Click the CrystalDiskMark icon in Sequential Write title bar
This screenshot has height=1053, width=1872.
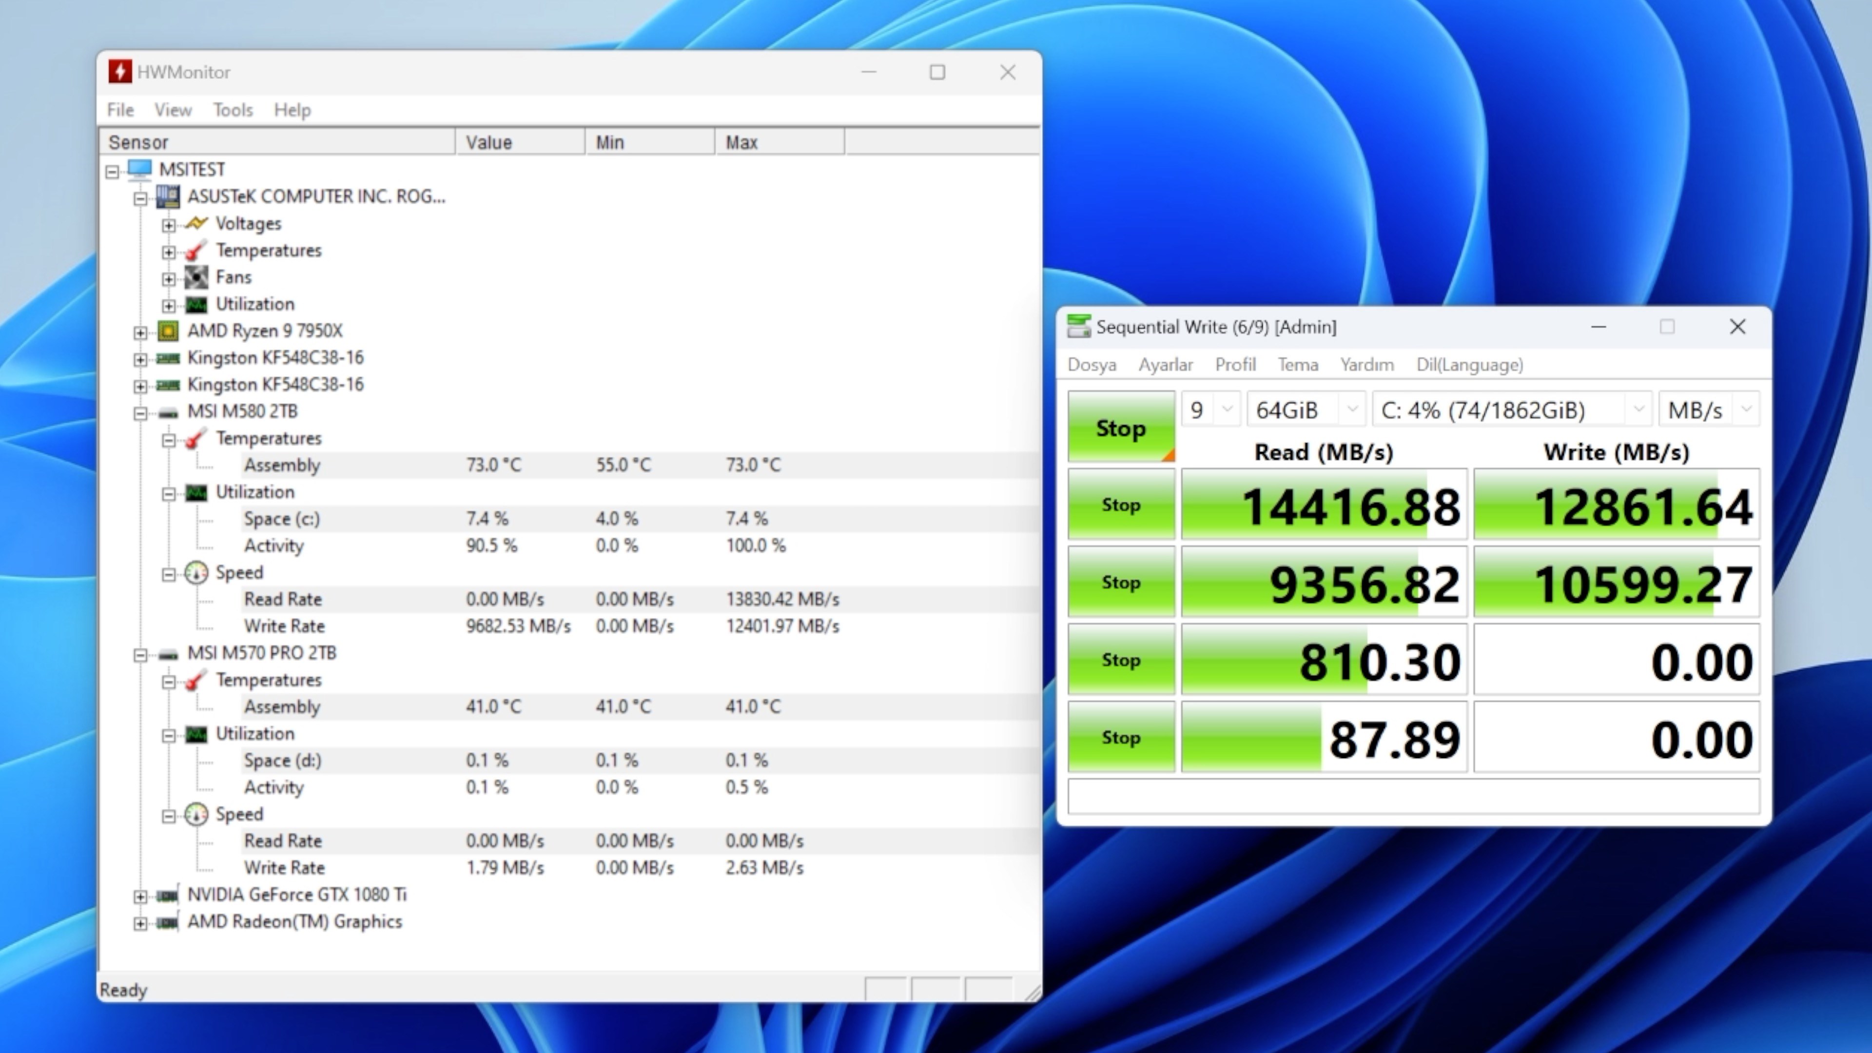coord(1078,326)
